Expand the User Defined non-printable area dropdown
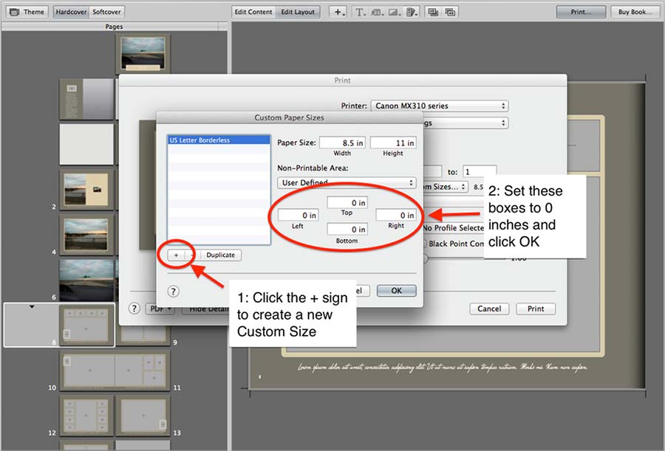 pyautogui.click(x=347, y=182)
